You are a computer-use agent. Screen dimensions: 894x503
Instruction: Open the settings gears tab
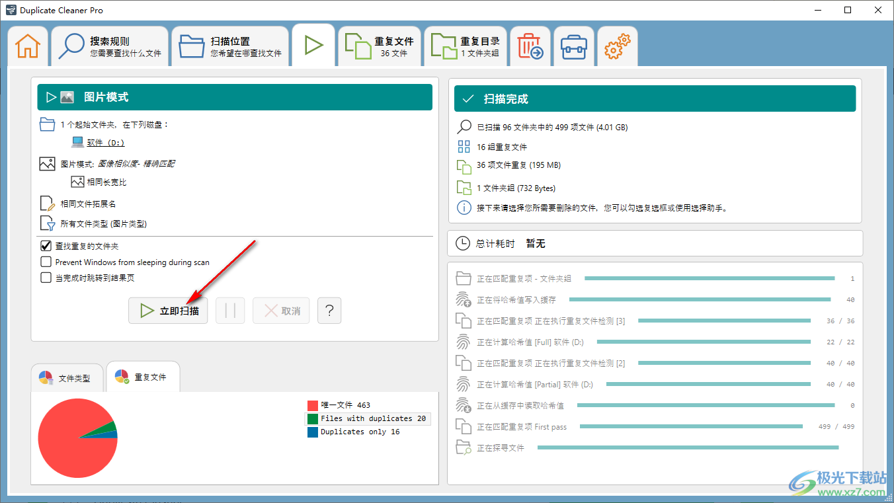click(618, 46)
